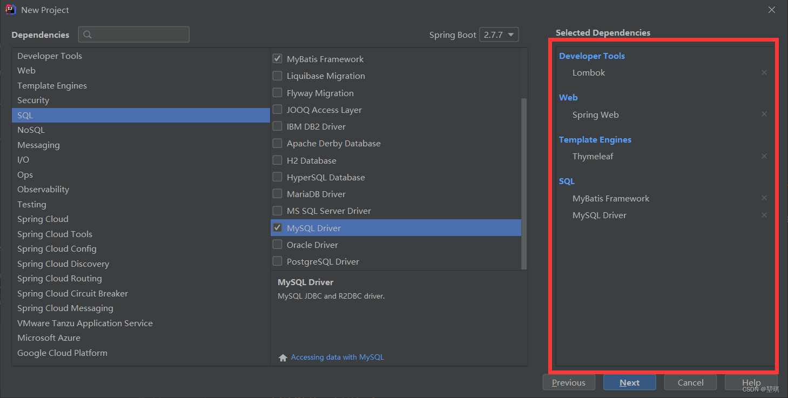Select the Spring Cloud Messaging category
Image resolution: width=788 pixels, height=398 pixels.
click(x=140, y=308)
